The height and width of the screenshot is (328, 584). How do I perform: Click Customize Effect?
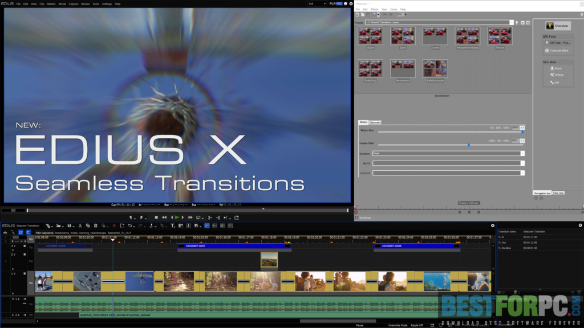[557, 51]
